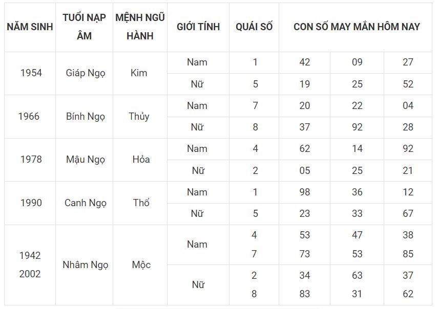Click the GIỚI TÍNH column header

click(x=198, y=27)
